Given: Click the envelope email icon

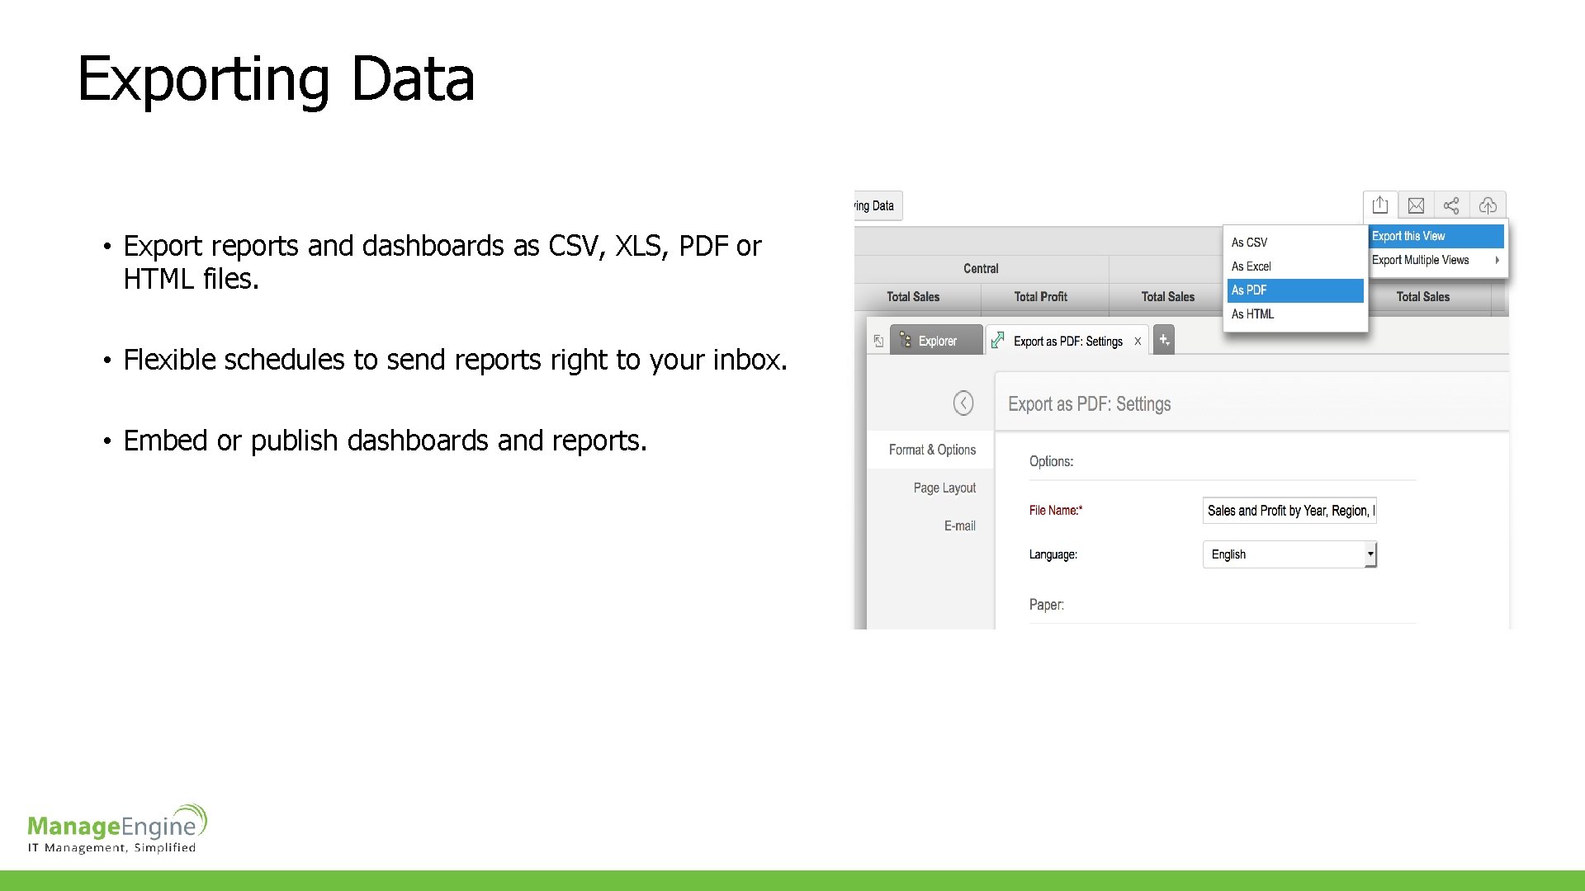Looking at the screenshot, I should 1416,205.
